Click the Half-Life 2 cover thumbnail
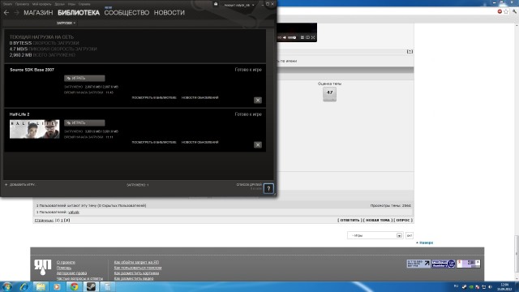The image size is (519, 292). pyautogui.click(x=34, y=129)
